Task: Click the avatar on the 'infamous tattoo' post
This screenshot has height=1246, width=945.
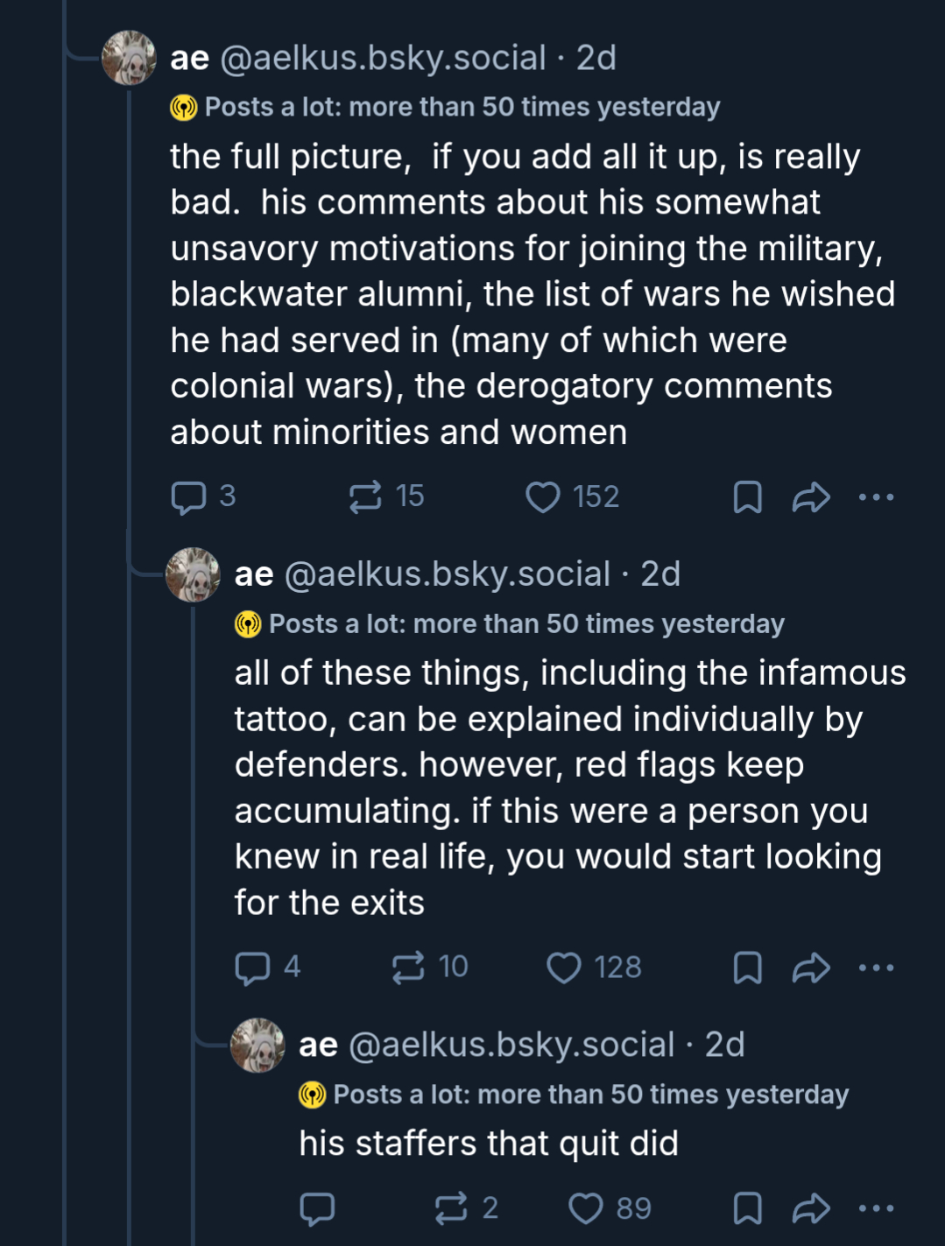Action: [x=193, y=574]
